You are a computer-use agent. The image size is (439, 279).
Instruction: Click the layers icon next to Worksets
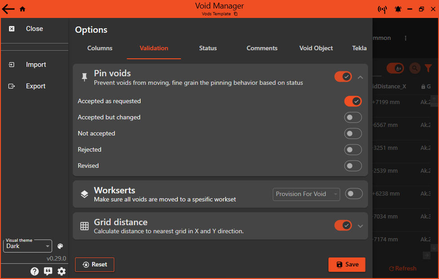click(84, 194)
